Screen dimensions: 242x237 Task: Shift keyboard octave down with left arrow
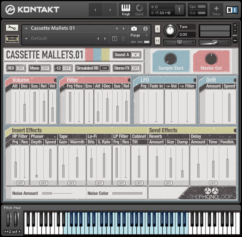tap(5, 232)
